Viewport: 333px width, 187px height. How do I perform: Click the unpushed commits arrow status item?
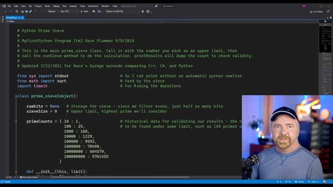click(279, 182)
